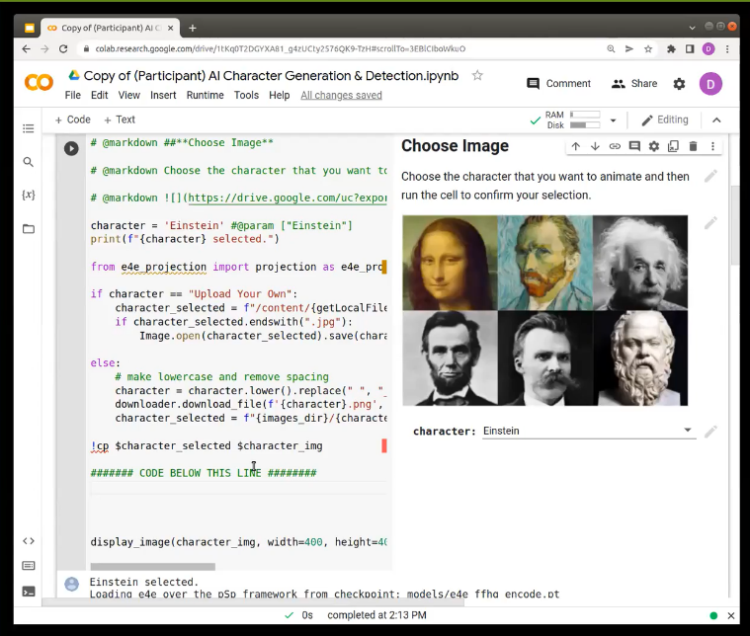Add a new Code cell
The width and height of the screenshot is (750, 636).
(x=72, y=119)
